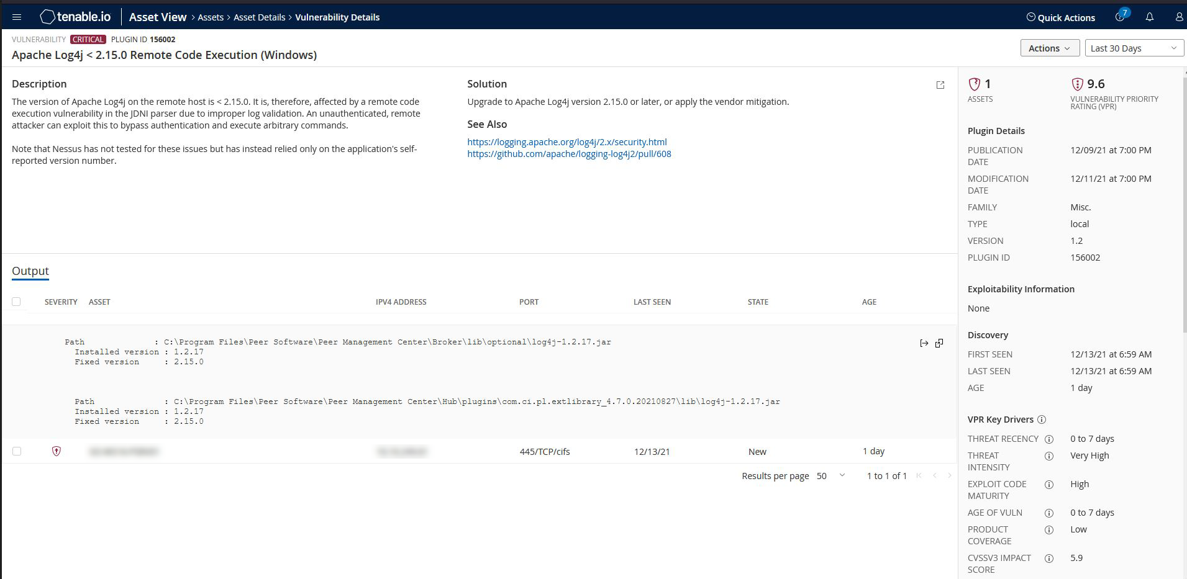Click the critical severity shield in the row
Image resolution: width=1187 pixels, height=579 pixels.
tap(57, 451)
